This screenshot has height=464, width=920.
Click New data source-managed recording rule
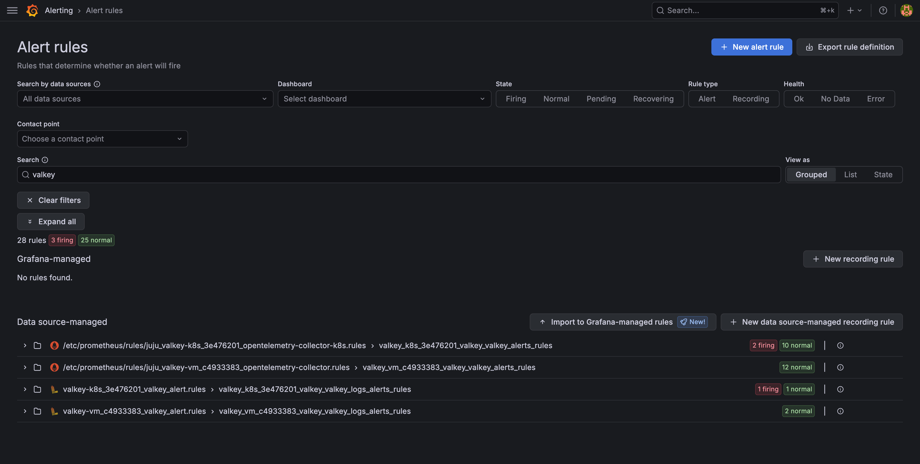812,322
